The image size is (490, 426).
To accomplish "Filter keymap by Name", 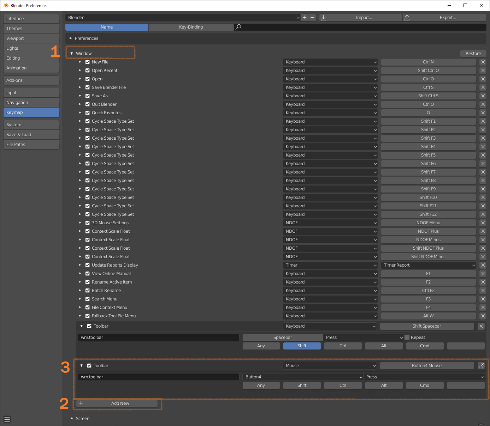I will [x=107, y=27].
